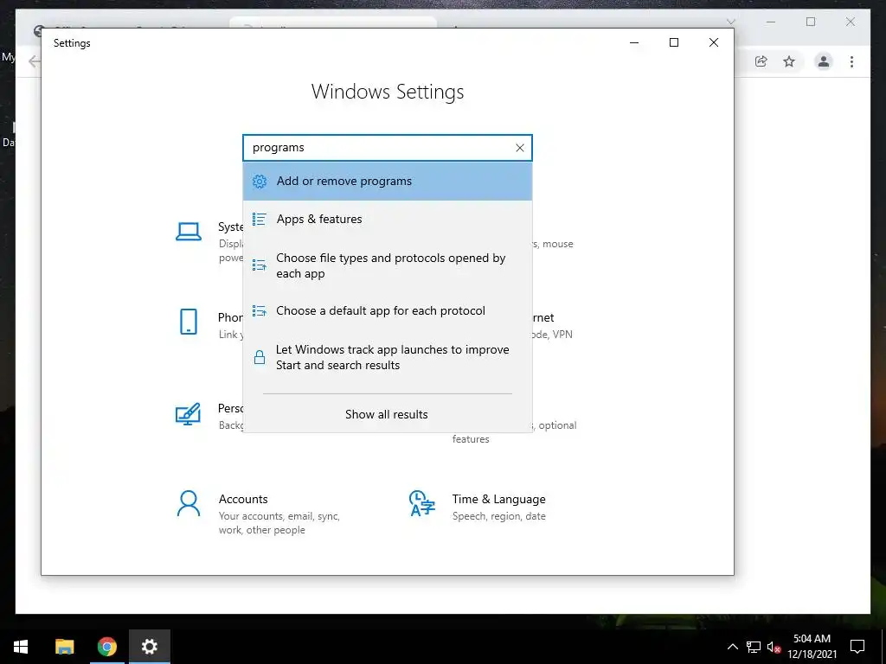Show hidden tray icons chevron
Screen dimensions: 886x664
732,647
